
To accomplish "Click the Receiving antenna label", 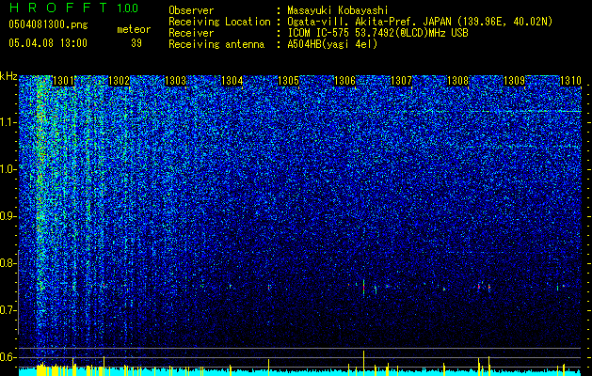I will pos(216,44).
